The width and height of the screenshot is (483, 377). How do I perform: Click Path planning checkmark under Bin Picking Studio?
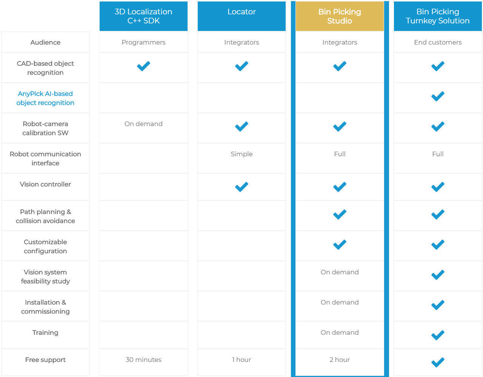tap(340, 214)
